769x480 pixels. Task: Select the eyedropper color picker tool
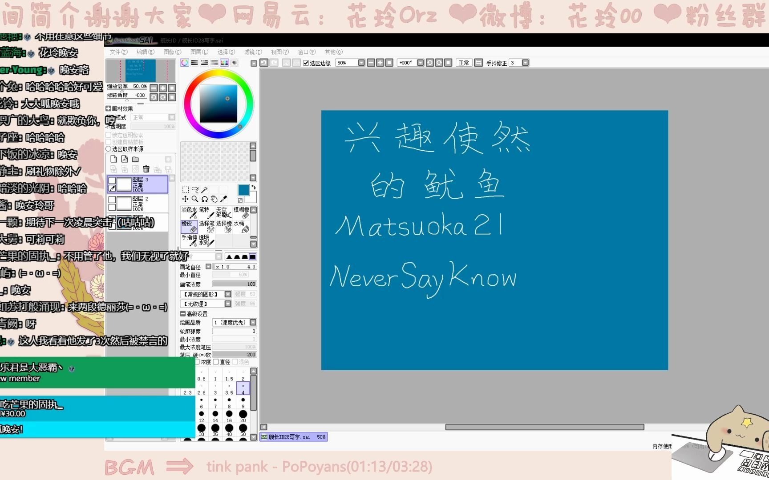coord(224,199)
